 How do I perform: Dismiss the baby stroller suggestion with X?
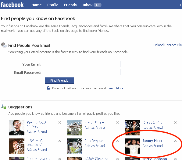117,141
